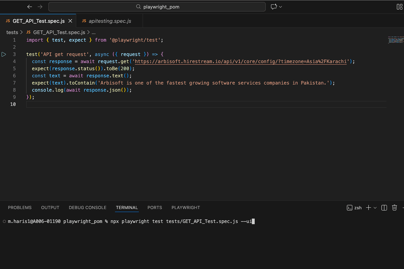Expand the breadcrumb ellipsis symbol list
404x269 pixels.
[x=94, y=32]
